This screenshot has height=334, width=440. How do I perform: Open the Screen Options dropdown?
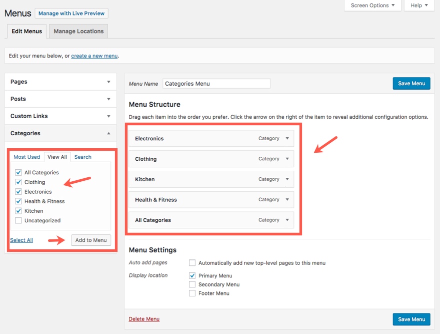point(372,6)
